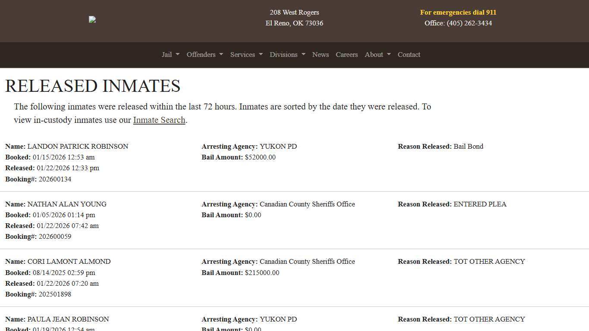Select LANDON PATRICK ROBINSON's name

click(78, 146)
